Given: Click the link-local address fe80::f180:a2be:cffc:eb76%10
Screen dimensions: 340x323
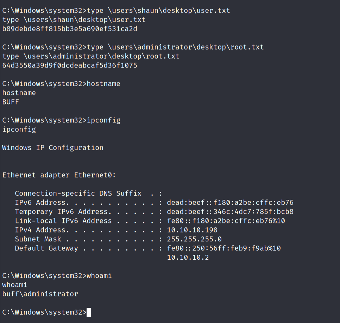Looking at the screenshot, I should (x=226, y=221).
